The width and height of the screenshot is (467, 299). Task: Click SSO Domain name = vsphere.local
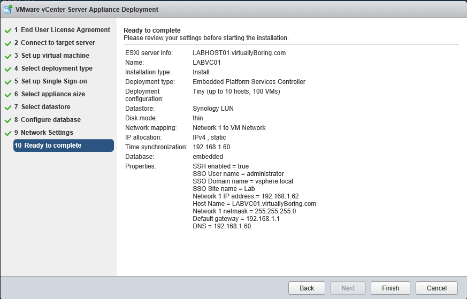[x=243, y=181]
